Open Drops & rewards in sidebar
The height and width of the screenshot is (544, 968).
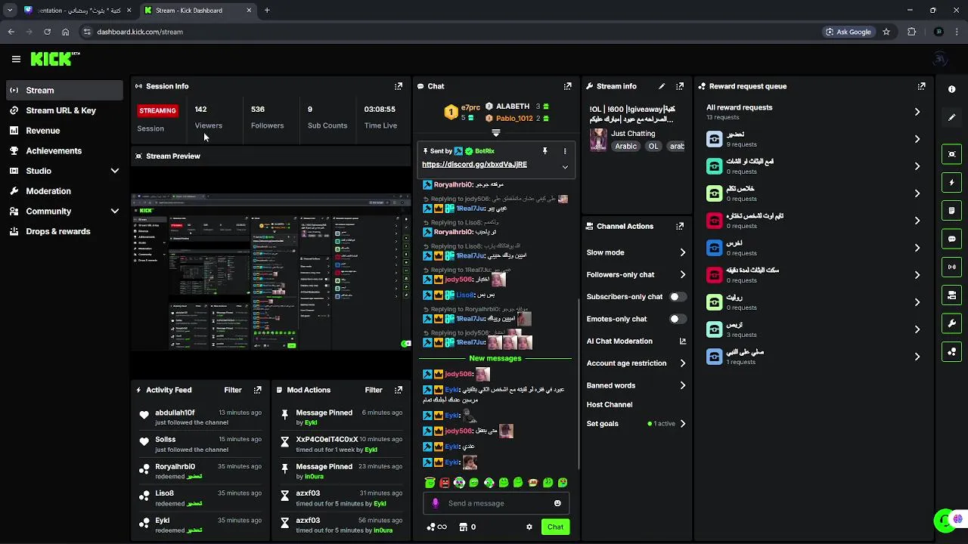tap(64, 231)
